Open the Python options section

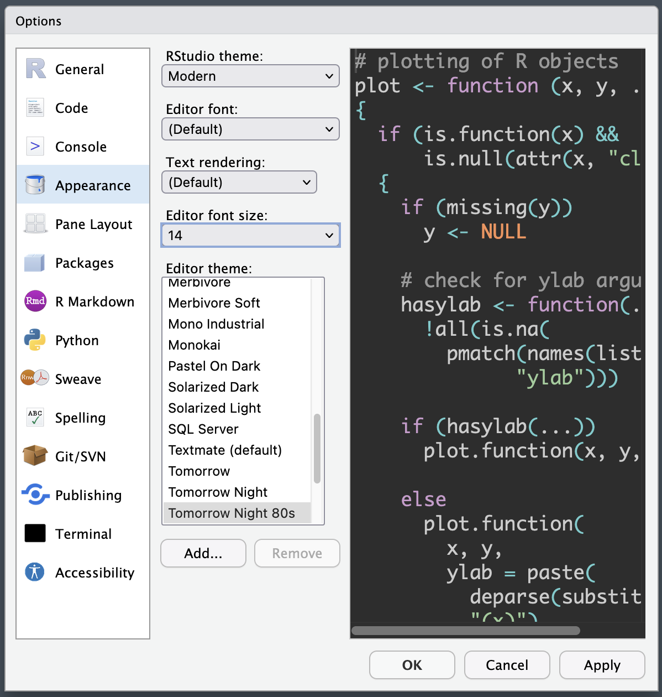[x=83, y=340]
